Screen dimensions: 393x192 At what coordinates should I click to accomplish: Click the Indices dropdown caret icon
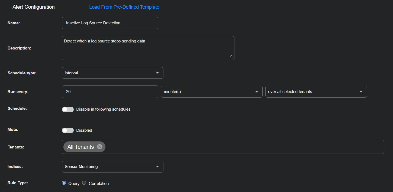coord(157,167)
